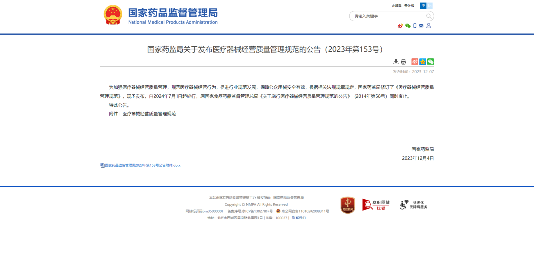Click the police badge icon in footer
Image resolution: width=534 pixels, height=255 pixels.
278,211
